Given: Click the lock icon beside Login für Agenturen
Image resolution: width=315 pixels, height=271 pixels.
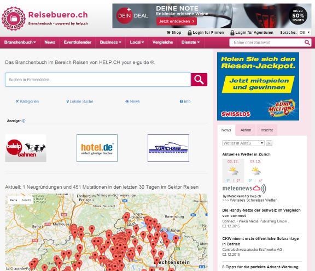Looking at the screenshot, I should tap(232, 33).
